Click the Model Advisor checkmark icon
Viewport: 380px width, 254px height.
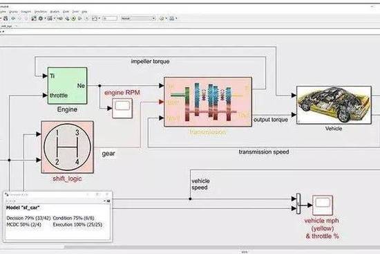pos(162,18)
